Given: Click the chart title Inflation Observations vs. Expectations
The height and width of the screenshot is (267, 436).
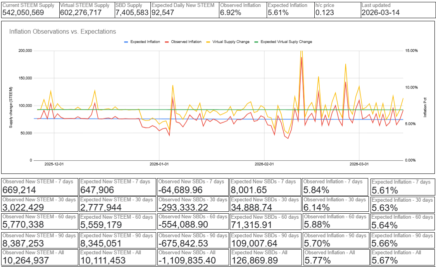Looking at the screenshot, I should pos(62,32).
